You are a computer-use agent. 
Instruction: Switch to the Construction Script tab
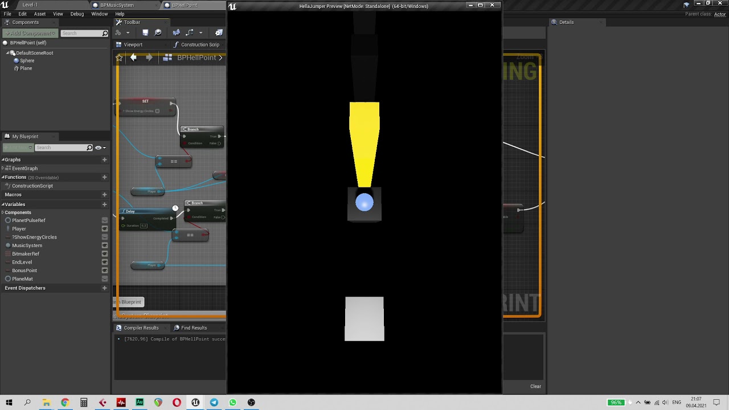196,44
